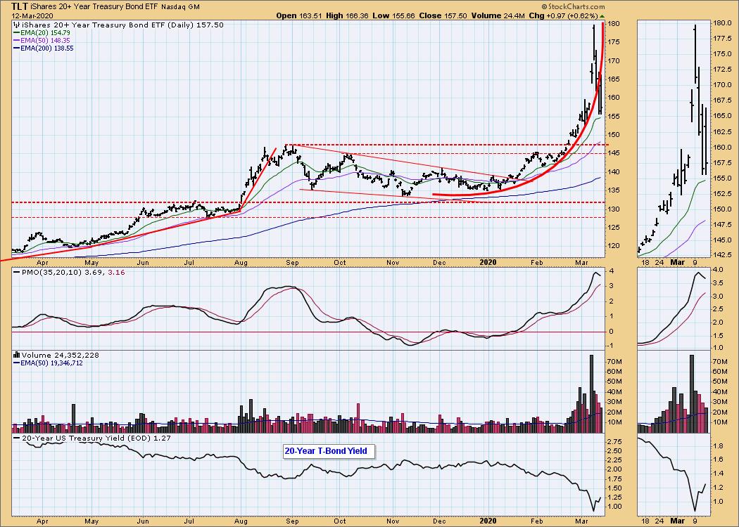Screen dimensions: 739x527
Task: Click the 120 label on the main price axis
Action: (x=613, y=246)
